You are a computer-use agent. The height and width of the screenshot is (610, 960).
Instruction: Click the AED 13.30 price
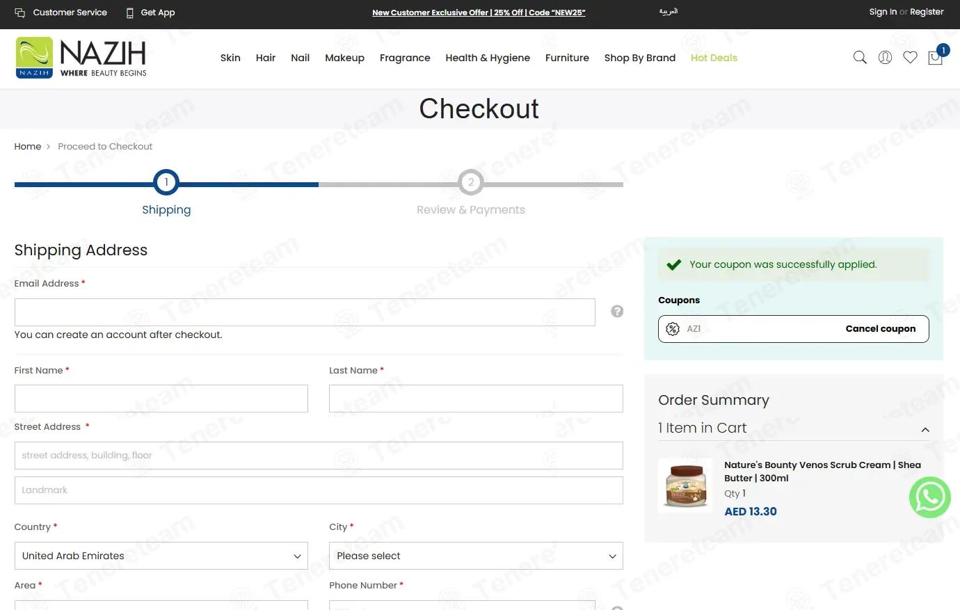[751, 512]
